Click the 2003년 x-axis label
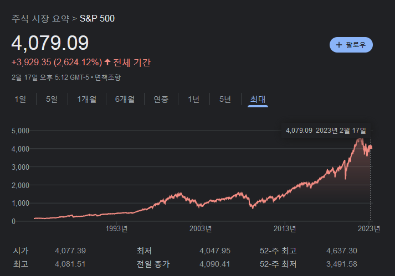 tap(201, 228)
